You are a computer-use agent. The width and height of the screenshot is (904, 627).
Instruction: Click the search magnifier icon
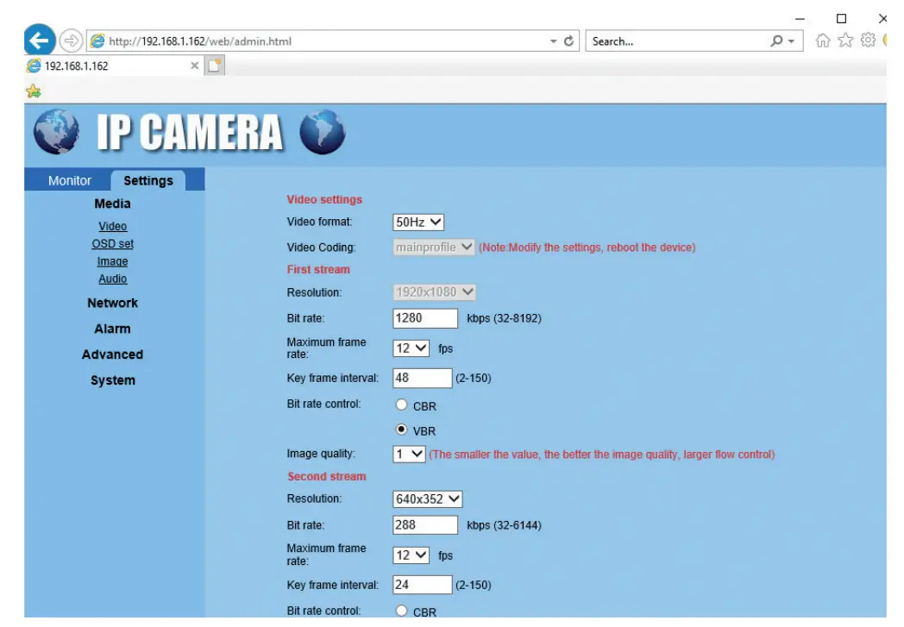click(x=777, y=41)
